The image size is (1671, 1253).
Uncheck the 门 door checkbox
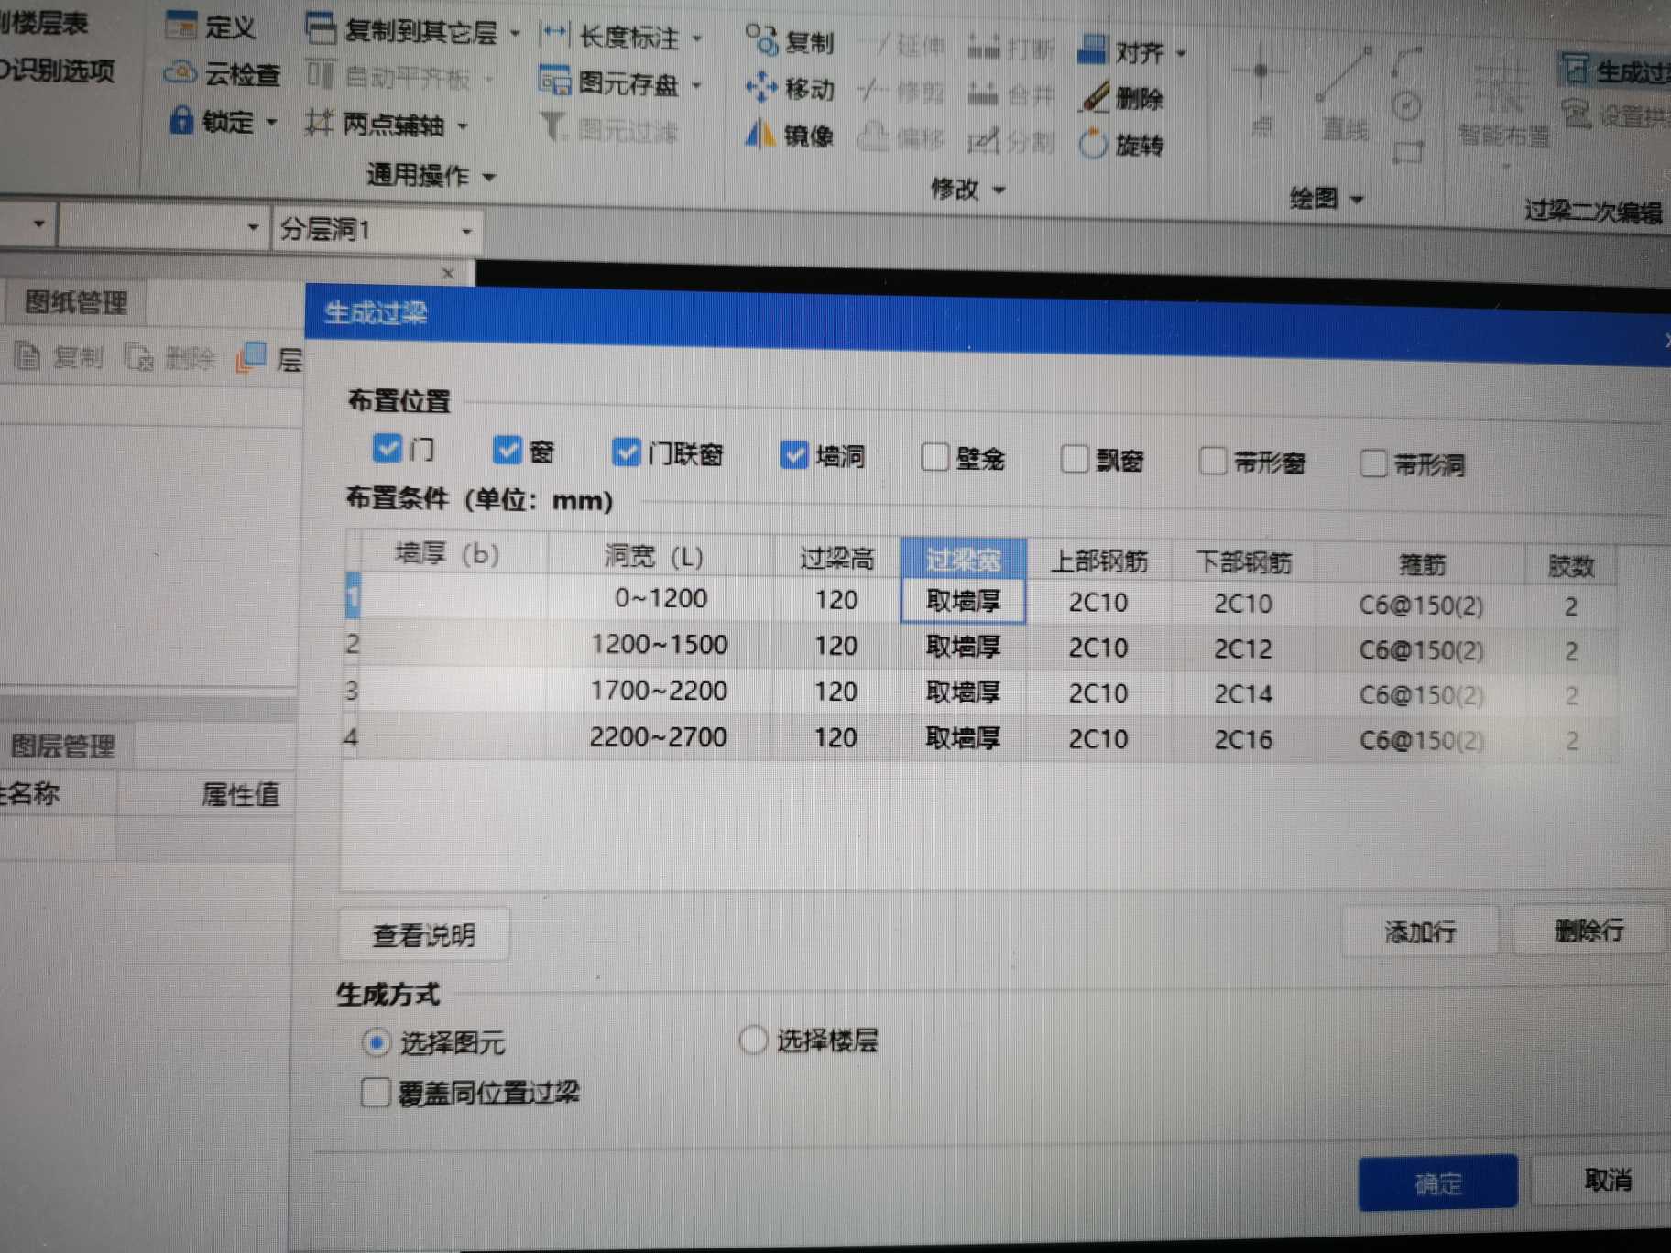point(387,448)
